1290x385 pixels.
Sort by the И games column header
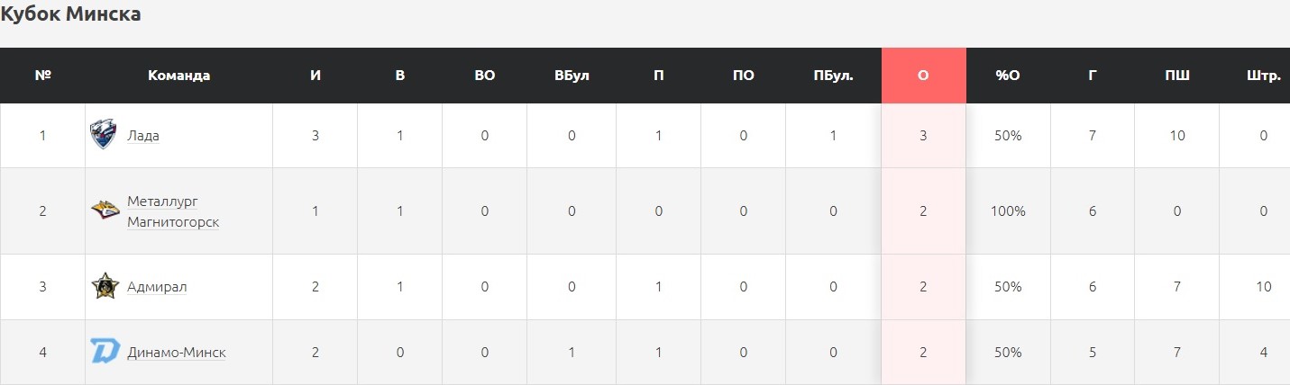[315, 76]
